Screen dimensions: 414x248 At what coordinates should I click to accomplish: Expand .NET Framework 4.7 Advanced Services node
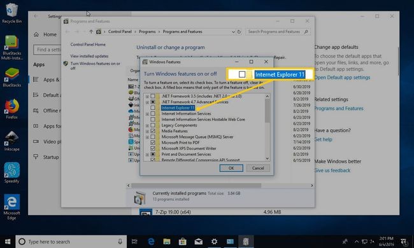147,102
